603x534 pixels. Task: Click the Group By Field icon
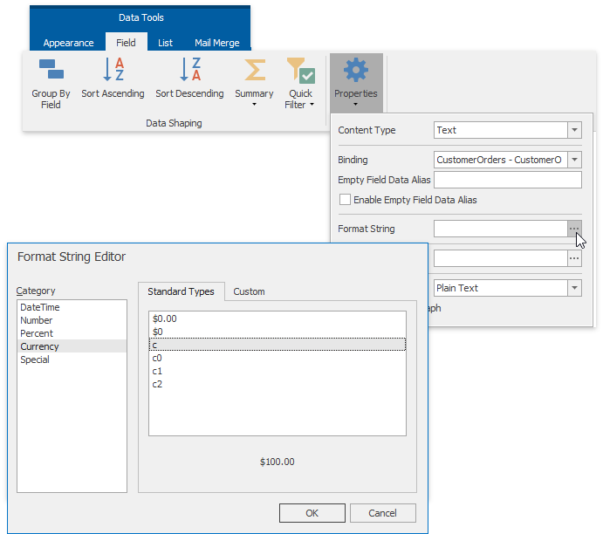click(51, 70)
